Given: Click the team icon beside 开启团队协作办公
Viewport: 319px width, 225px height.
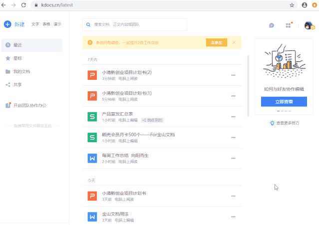Looking at the screenshot, I should coord(8,105).
